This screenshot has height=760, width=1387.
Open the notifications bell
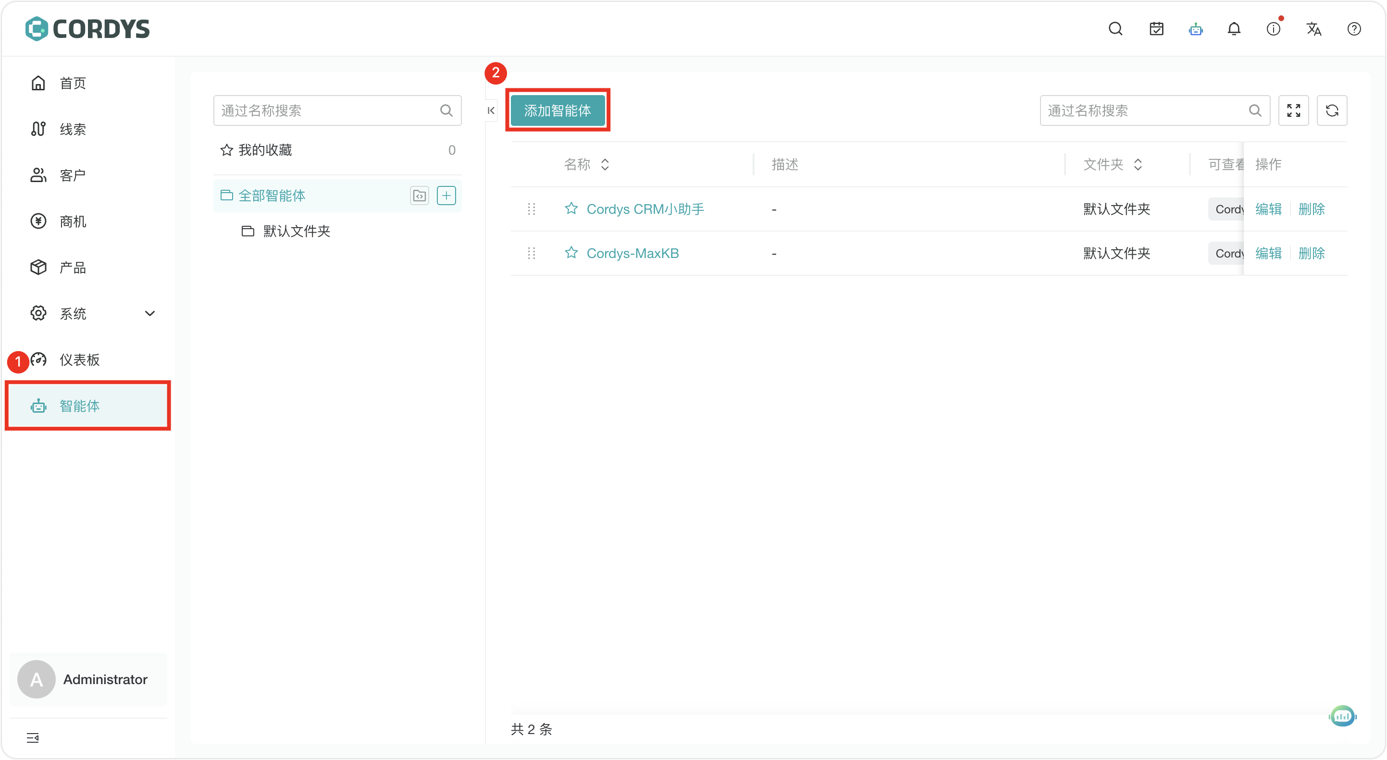1234,29
